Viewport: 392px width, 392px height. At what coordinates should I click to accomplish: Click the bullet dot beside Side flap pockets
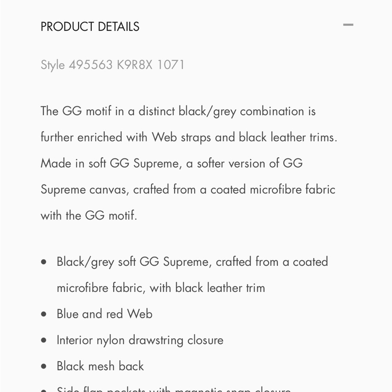coord(44,390)
